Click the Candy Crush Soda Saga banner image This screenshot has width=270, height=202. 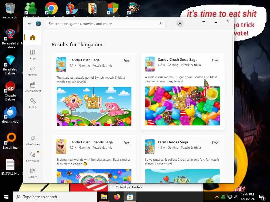click(182, 106)
